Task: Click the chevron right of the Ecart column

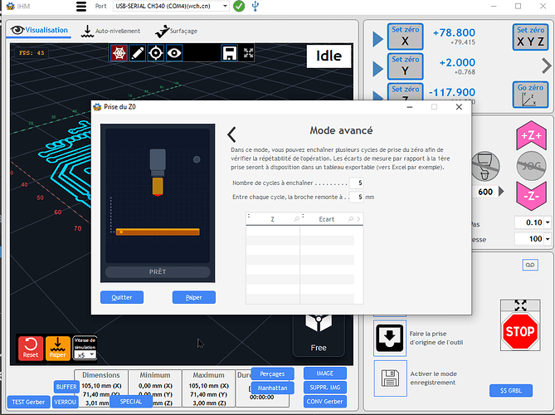Action: pyautogui.click(x=359, y=219)
